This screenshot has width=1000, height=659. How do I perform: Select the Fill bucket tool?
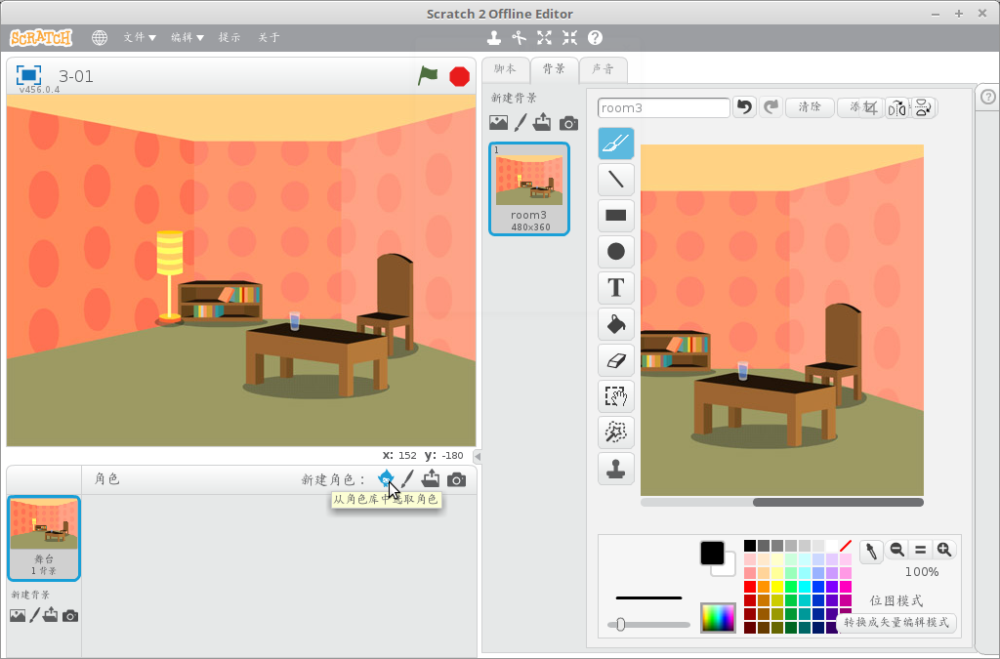(615, 324)
